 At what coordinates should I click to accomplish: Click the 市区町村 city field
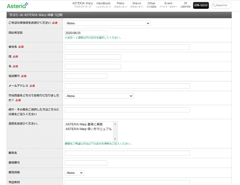click(127, 182)
